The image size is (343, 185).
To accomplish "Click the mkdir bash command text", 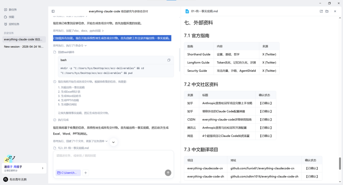I will (102, 71).
